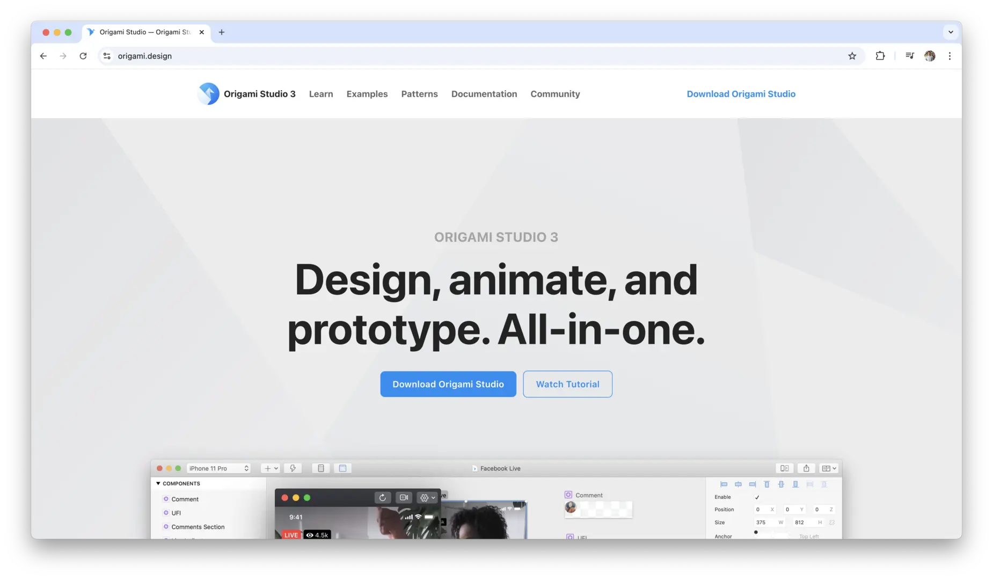This screenshot has height=580, width=993.
Task: Click align vertical centers icon
Action: pos(781,484)
